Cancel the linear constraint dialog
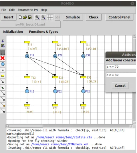This screenshot has width=137, height=153. (x=120, y=86)
